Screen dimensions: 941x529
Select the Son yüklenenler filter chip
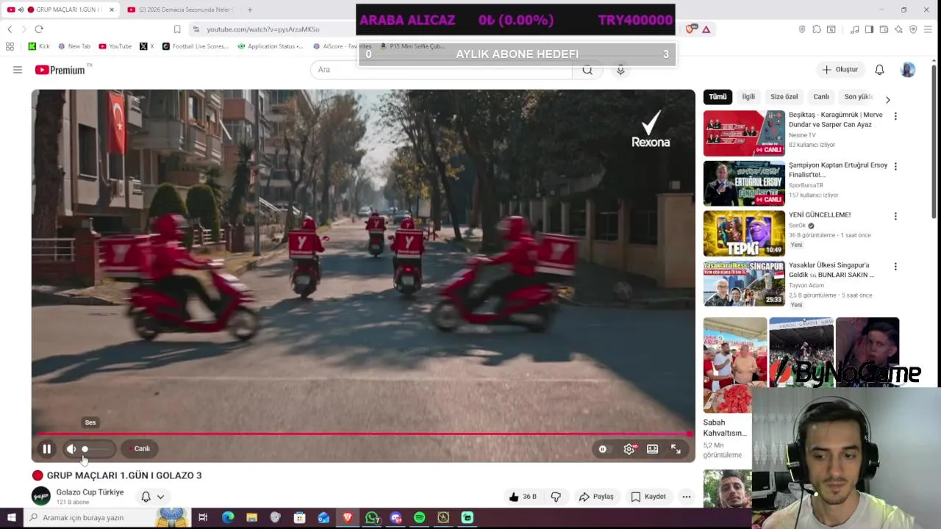859,97
